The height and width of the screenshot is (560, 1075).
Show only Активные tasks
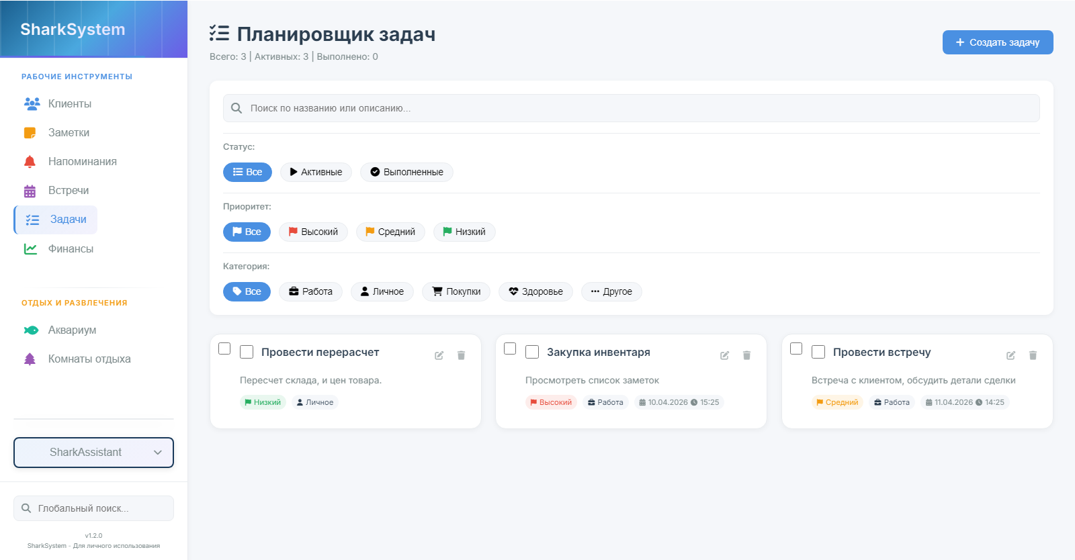click(316, 172)
